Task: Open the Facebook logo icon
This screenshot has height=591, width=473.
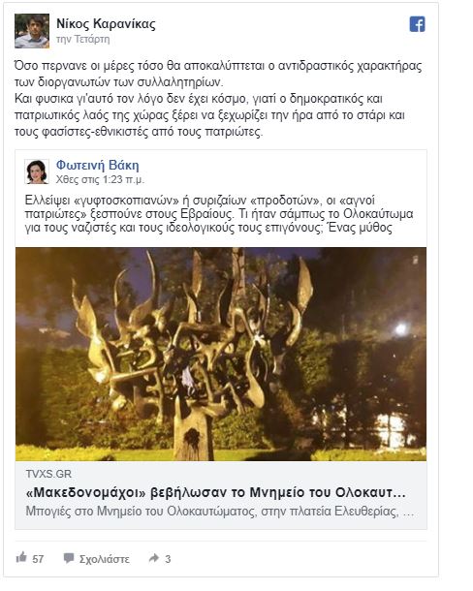Action: coord(417,24)
